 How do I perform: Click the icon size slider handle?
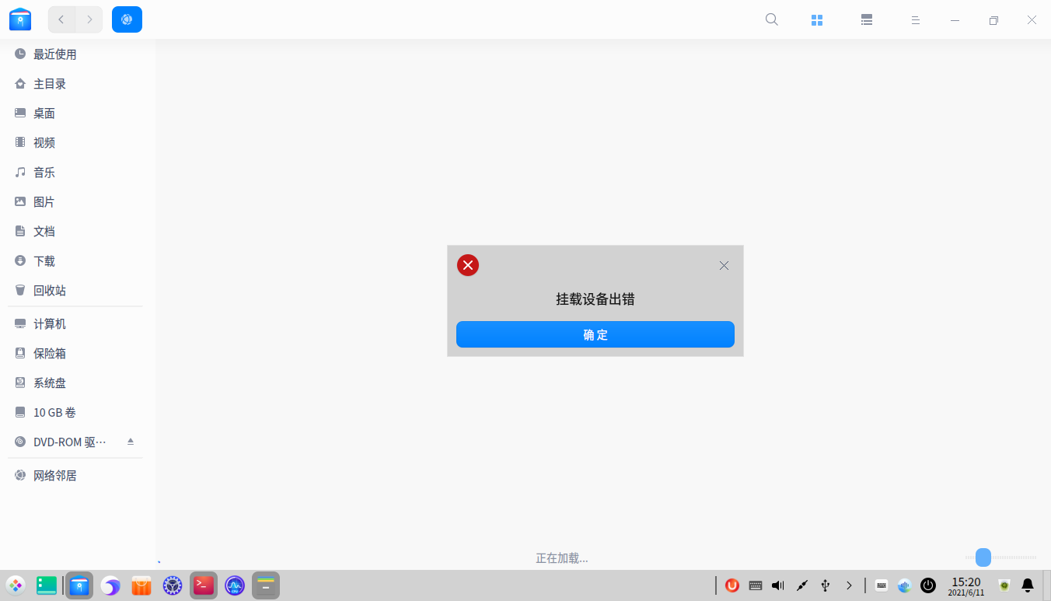[983, 557]
